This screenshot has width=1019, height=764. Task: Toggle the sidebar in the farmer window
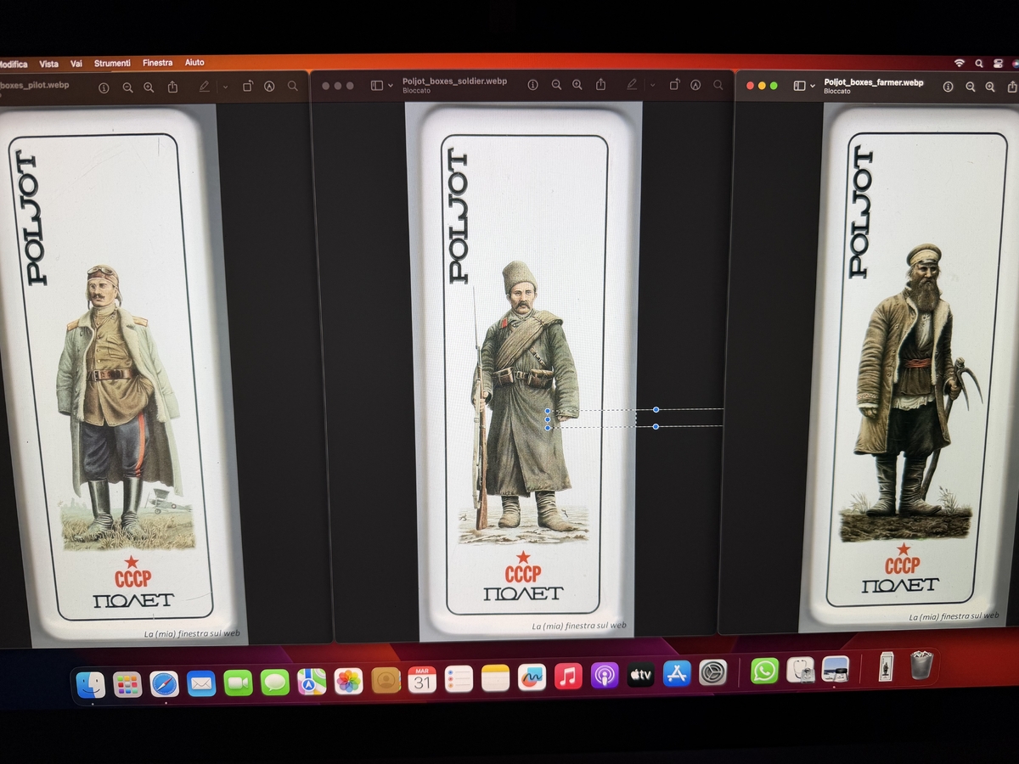tap(799, 86)
